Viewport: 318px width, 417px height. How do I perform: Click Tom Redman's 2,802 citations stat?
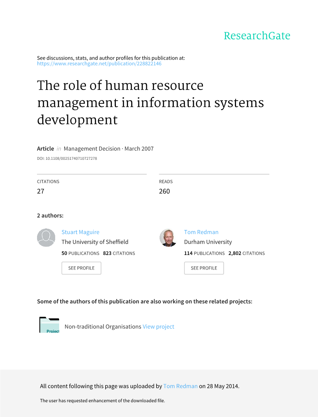click(246, 253)
